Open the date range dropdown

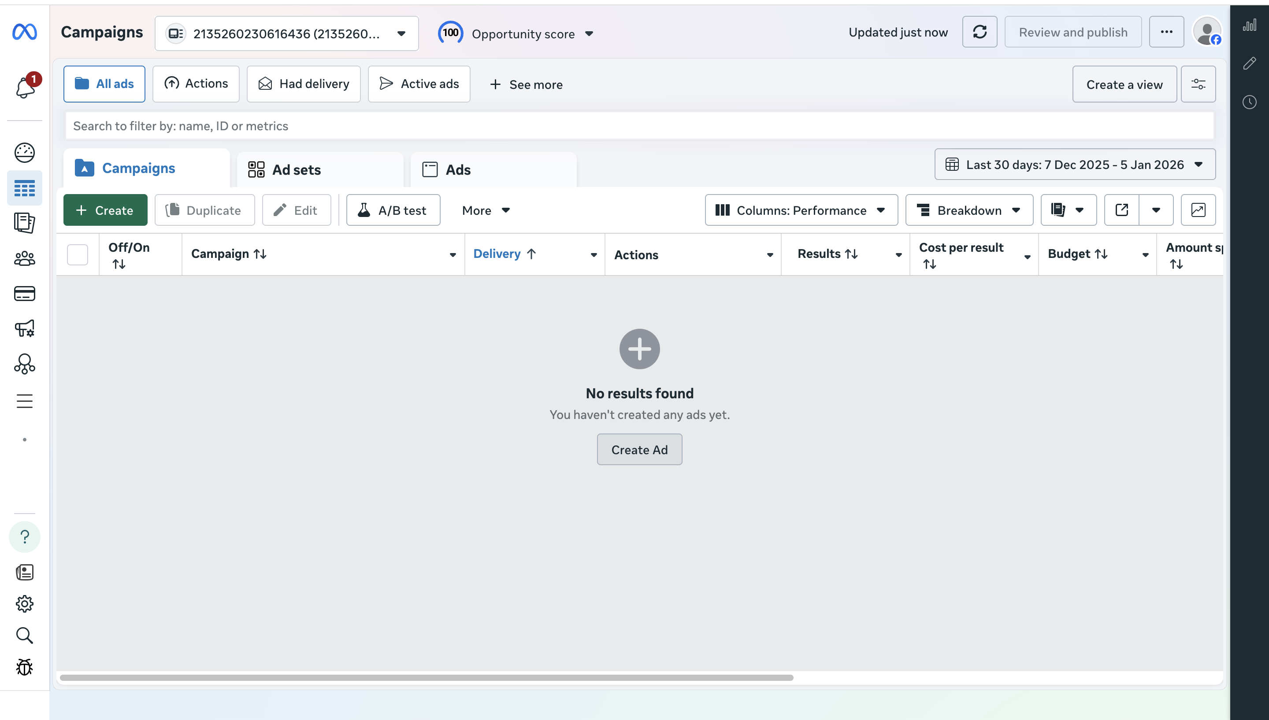click(x=1075, y=165)
